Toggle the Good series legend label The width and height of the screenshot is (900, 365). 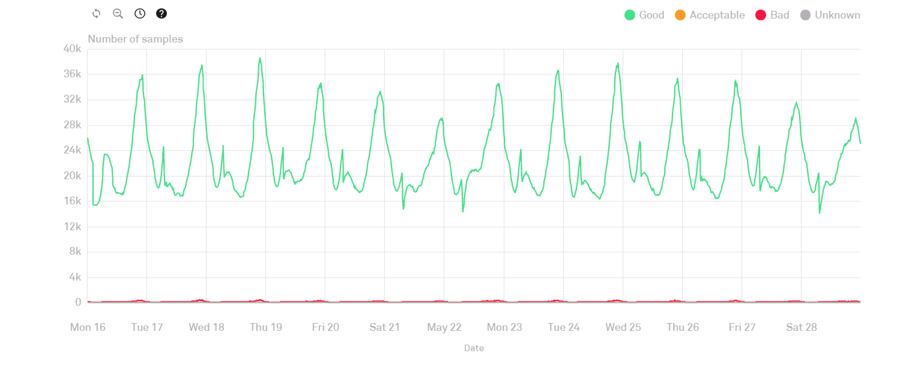click(651, 15)
